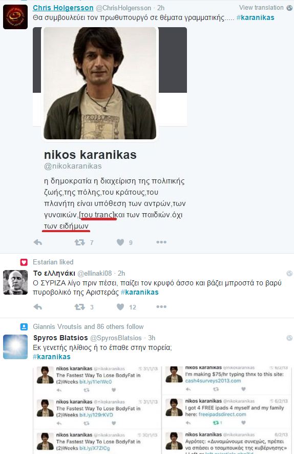This screenshot has width=294, height=454.
Task: Open #karanikas hashtag in Spyros Blatsios' tweet
Action: (52, 357)
